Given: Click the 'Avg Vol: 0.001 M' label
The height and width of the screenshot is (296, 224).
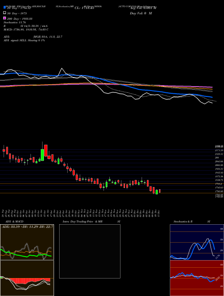Looking at the screenshot, I should pos(143,8).
